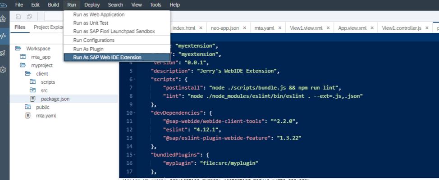Image resolution: width=439 pixels, height=180 pixels.
Task: Click line number 13 in gutter
Action: (x=129, y=138)
